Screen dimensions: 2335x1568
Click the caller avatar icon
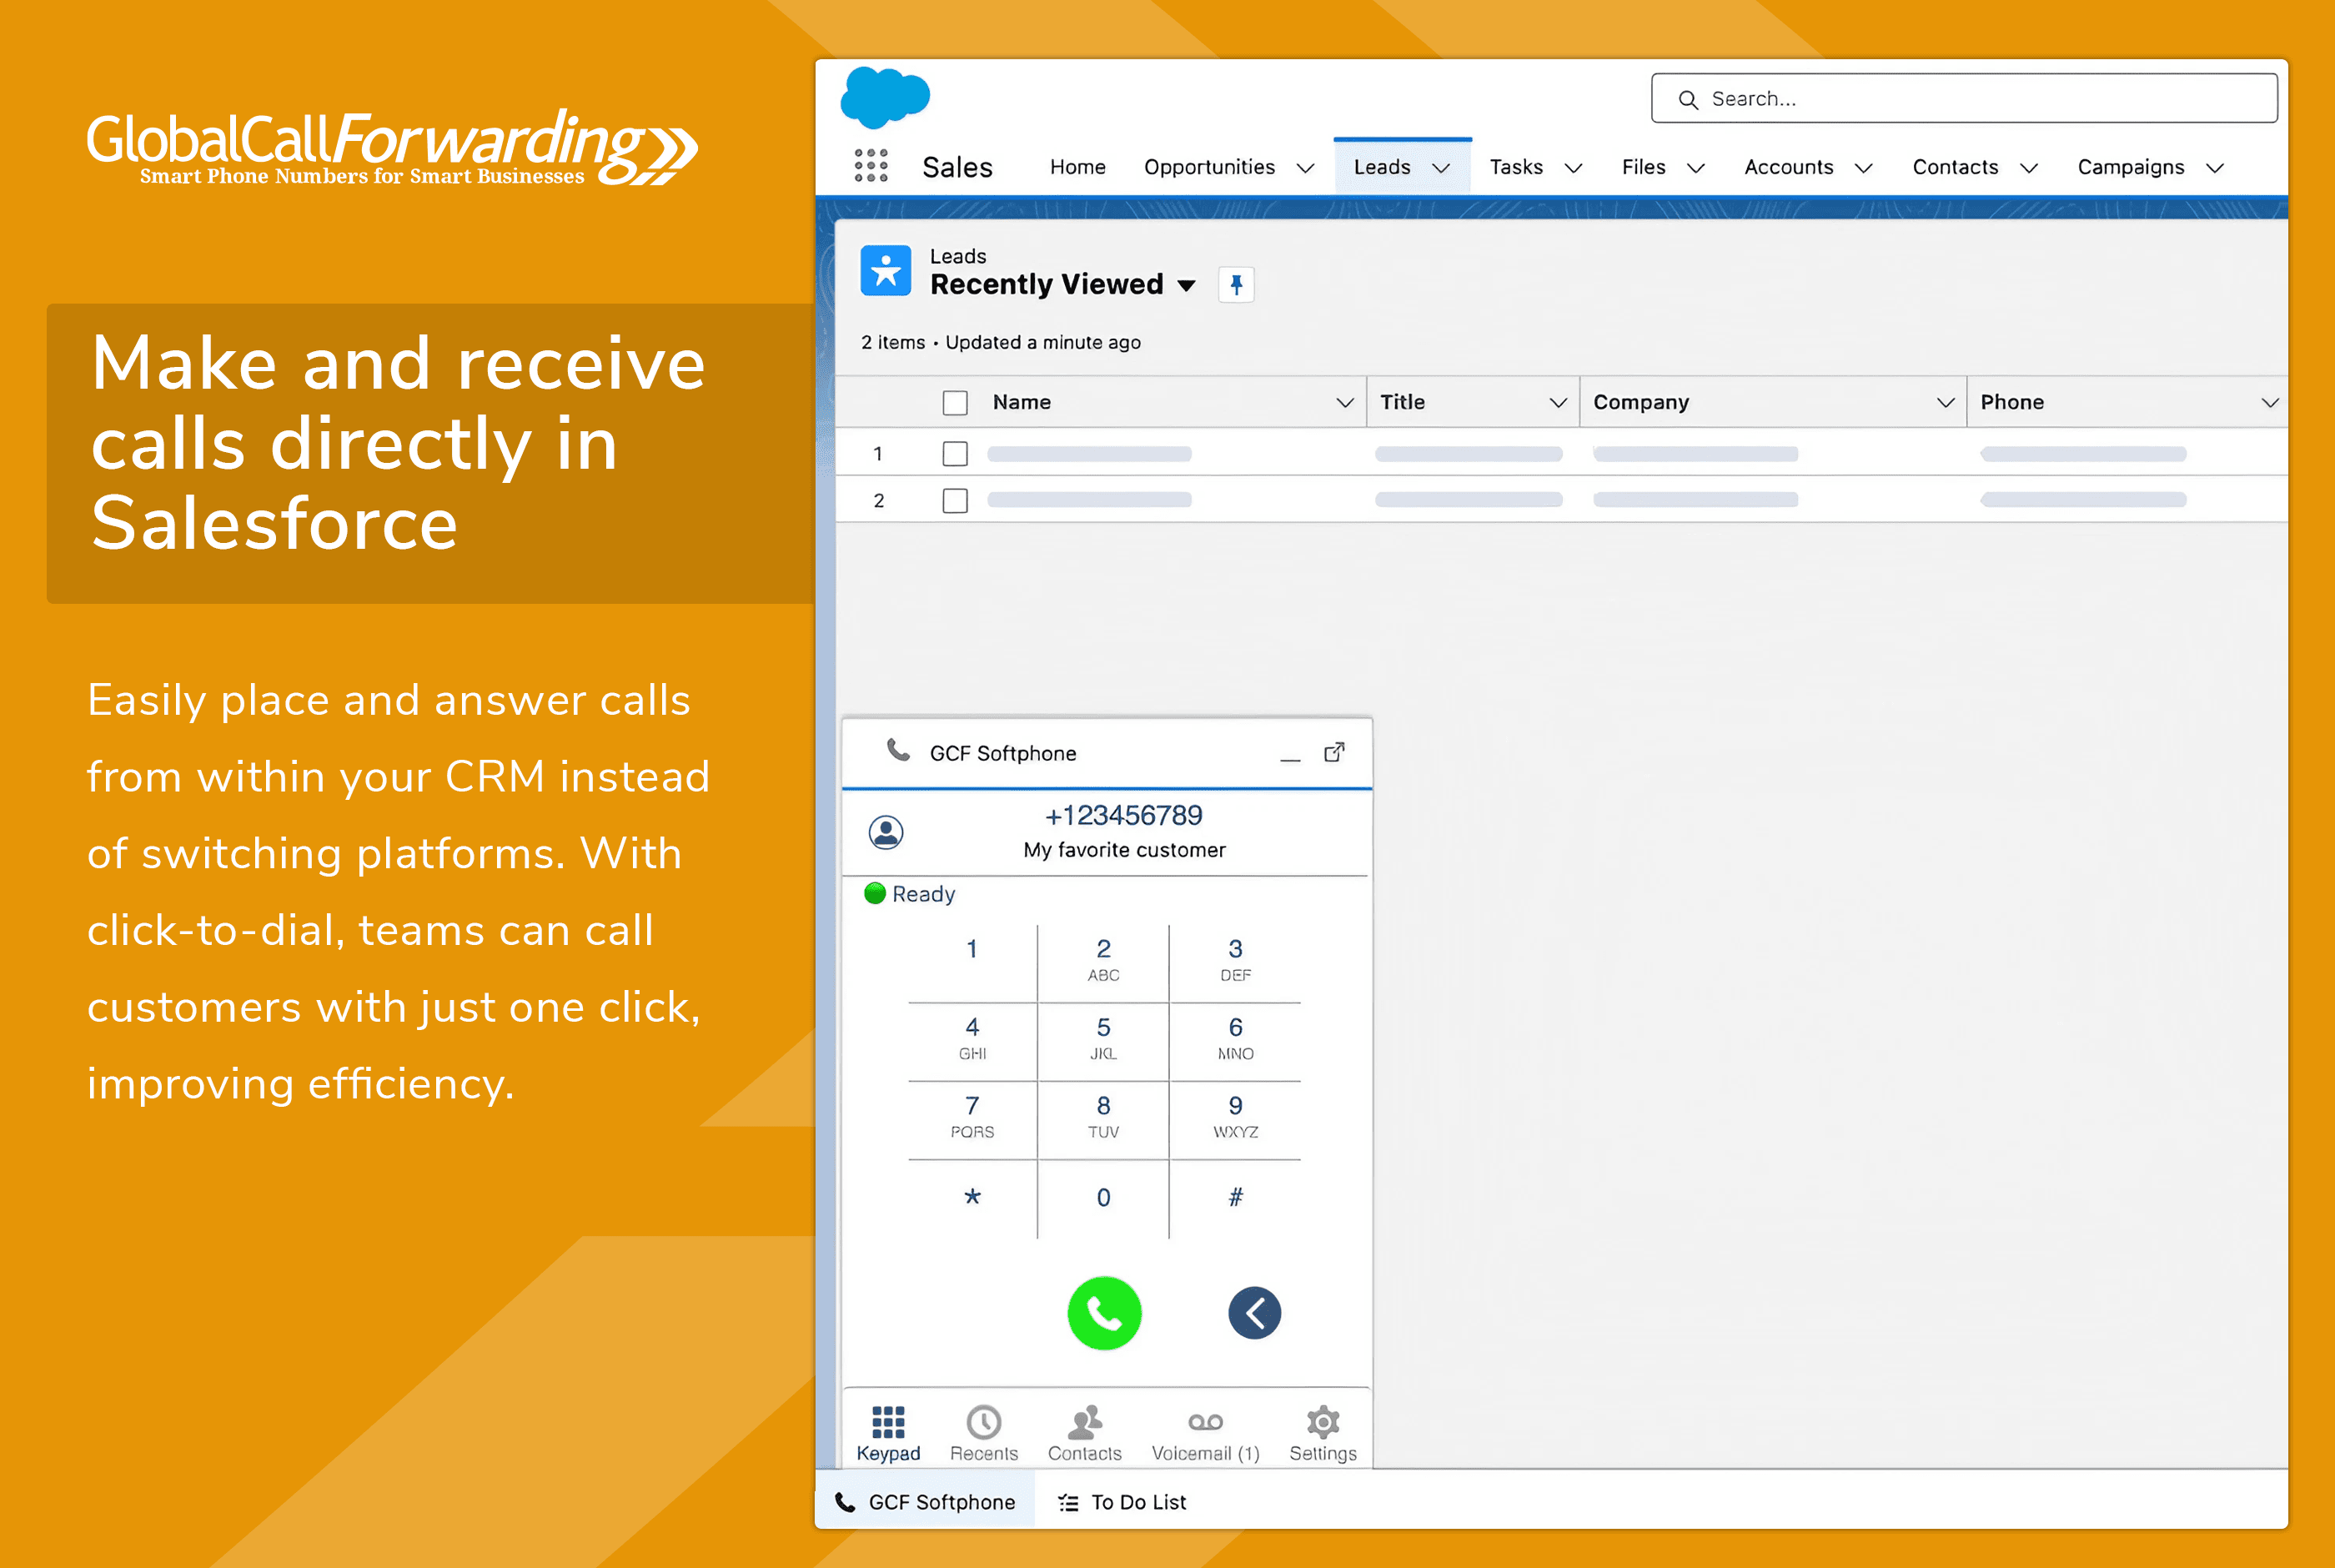click(886, 832)
